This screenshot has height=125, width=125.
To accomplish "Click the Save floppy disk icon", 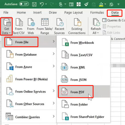I will (x=34, y=4).
